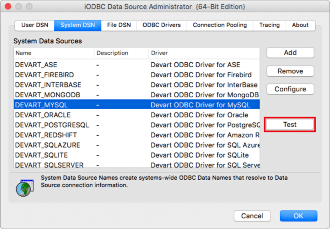Viewport: 330px width, 229px height.
Task: Click the globe data source icon
Action: pyautogui.click(x=24, y=188)
